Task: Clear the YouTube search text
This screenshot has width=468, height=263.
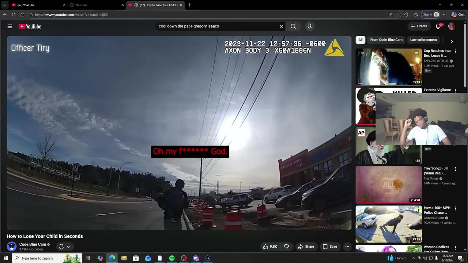Action: pos(282,26)
